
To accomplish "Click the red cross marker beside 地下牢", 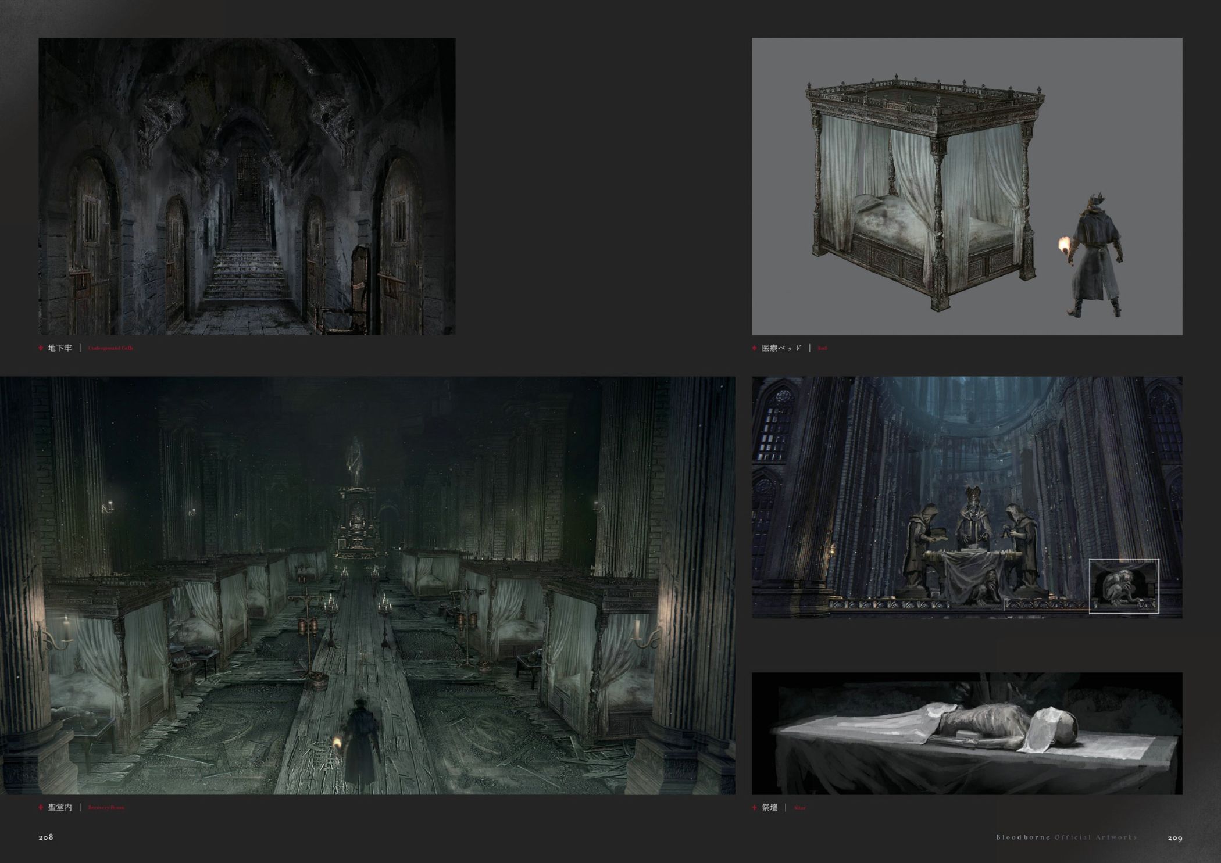I will click(41, 348).
